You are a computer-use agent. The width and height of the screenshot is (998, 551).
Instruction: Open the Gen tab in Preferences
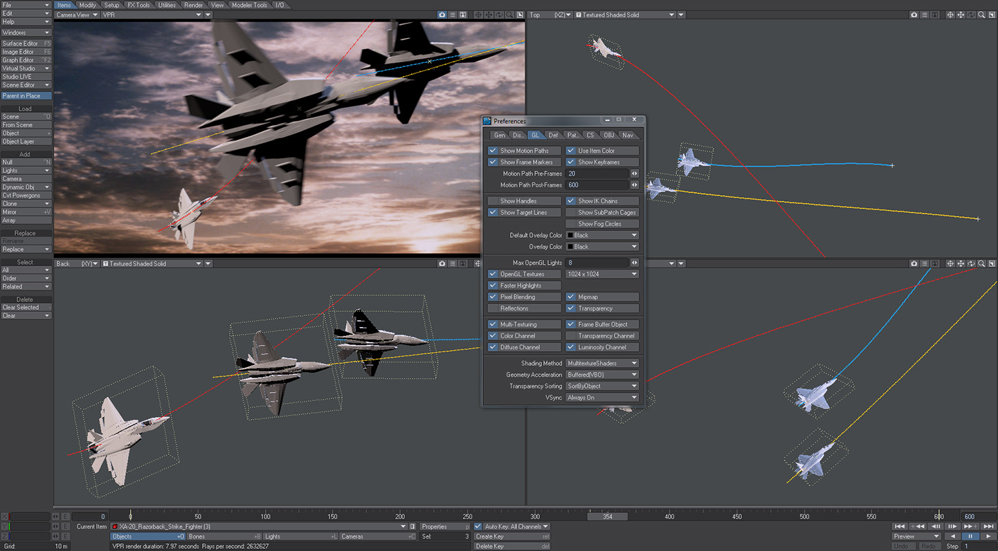pos(499,136)
